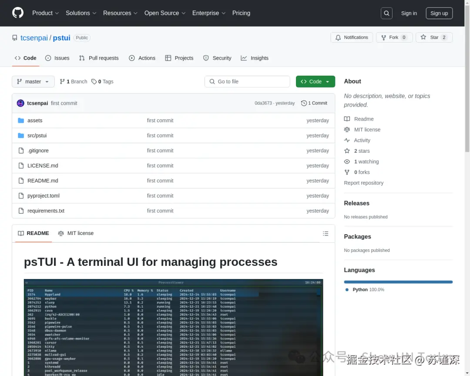Click the Notifications bell button
The height and width of the screenshot is (376, 470).
click(x=352, y=37)
